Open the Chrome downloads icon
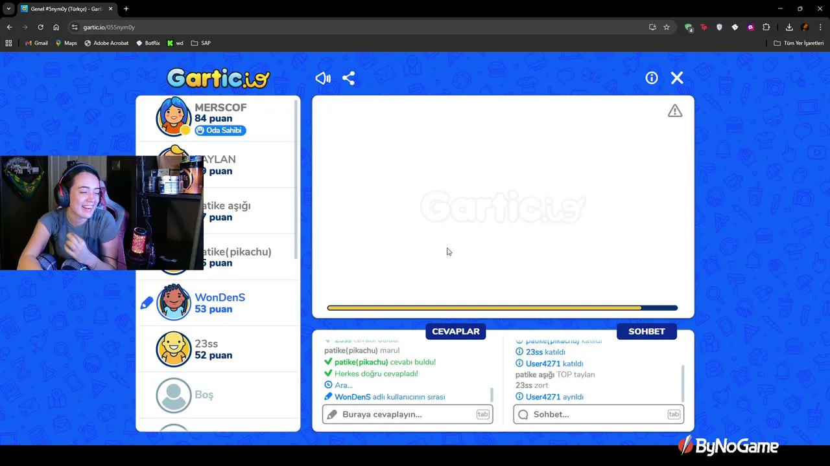 point(789,27)
